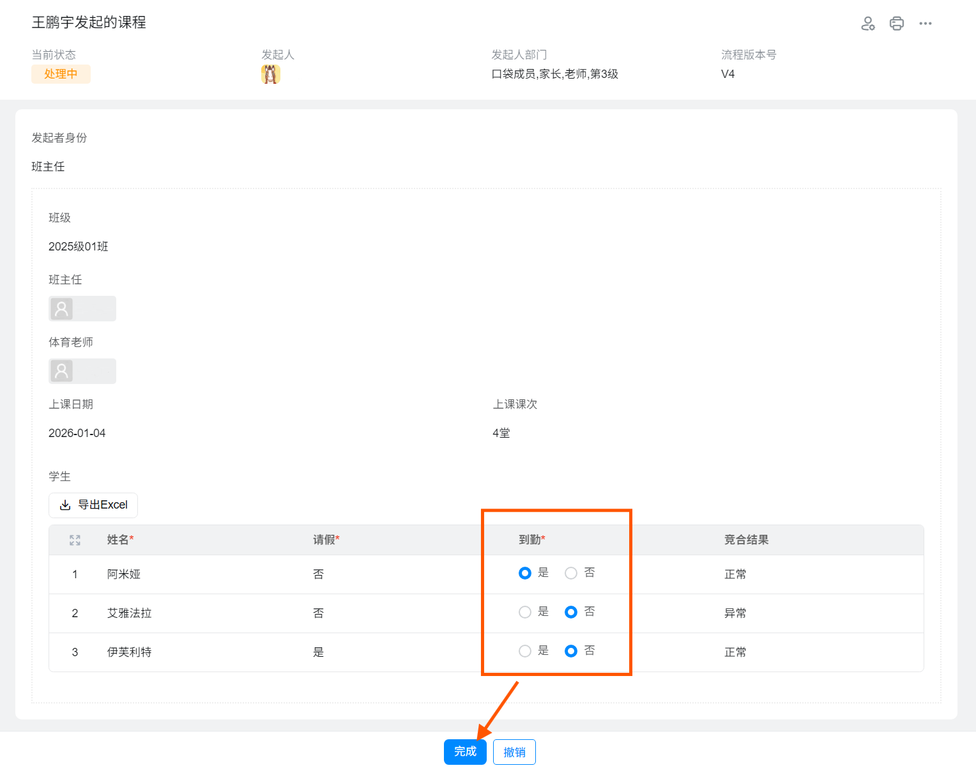Click the 班主任 user avatar placeholder

[62, 309]
